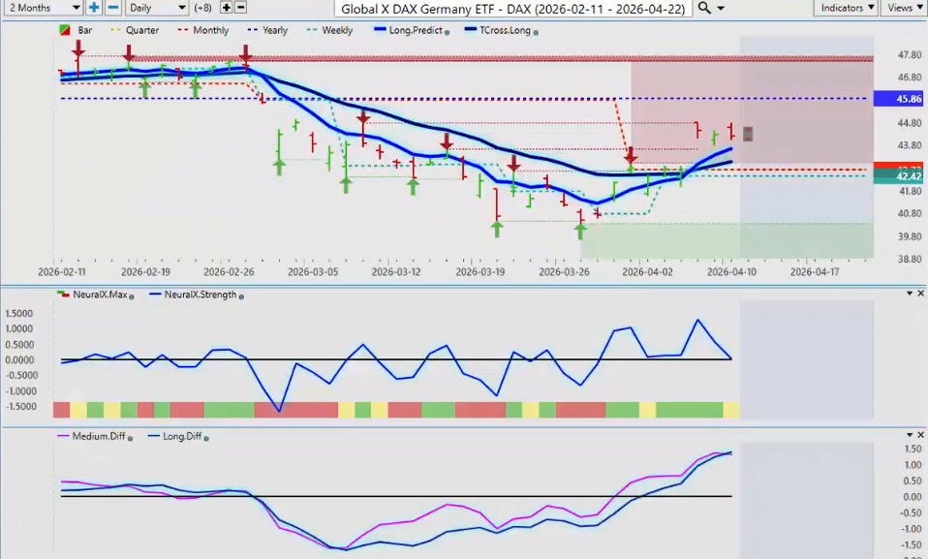Open the 2 Months time range dropdown
The height and width of the screenshot is (559, 928).
[42, 8]
